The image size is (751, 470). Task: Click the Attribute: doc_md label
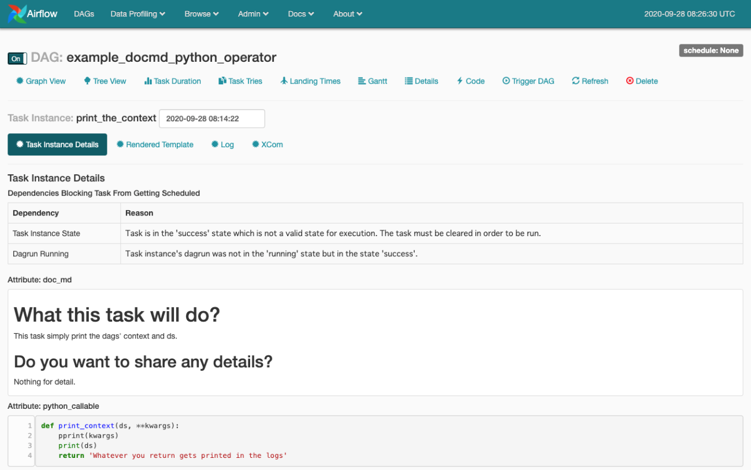(40, 279)
